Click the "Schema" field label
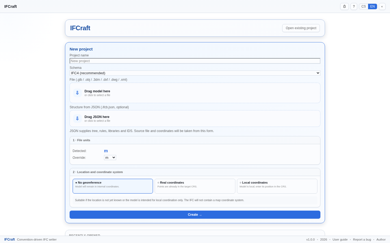Screen dimensions: 390x243 pyautogui.click(x=76, y=68)
